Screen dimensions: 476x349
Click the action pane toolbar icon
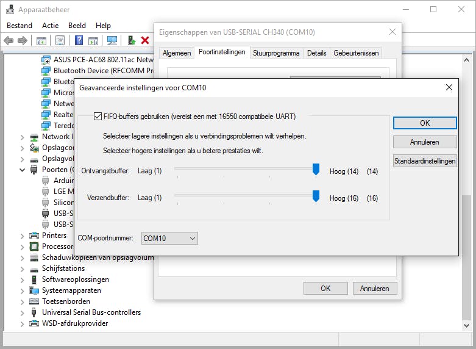click(x=93, y=40)
